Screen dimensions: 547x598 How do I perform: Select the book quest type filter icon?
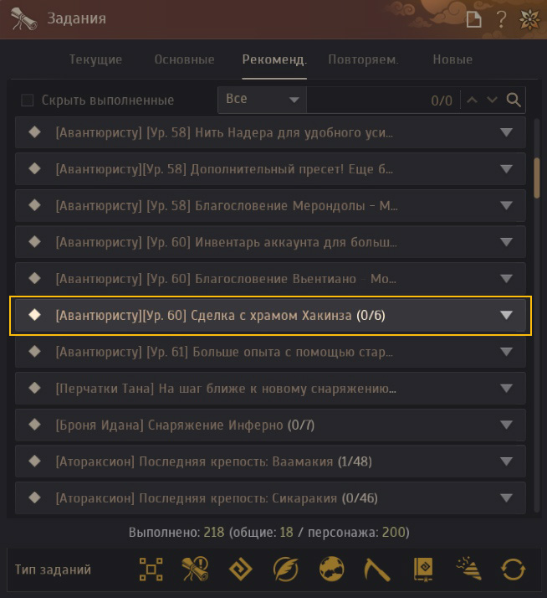[422, 570]
